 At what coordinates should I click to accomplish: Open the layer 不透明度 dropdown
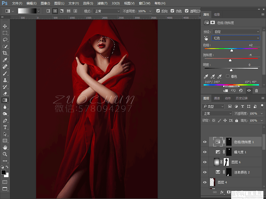coord(262,113)
